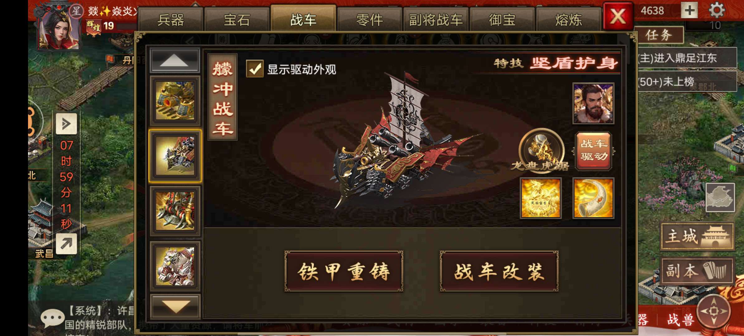Open the chat bubble icon

[52, 319]
